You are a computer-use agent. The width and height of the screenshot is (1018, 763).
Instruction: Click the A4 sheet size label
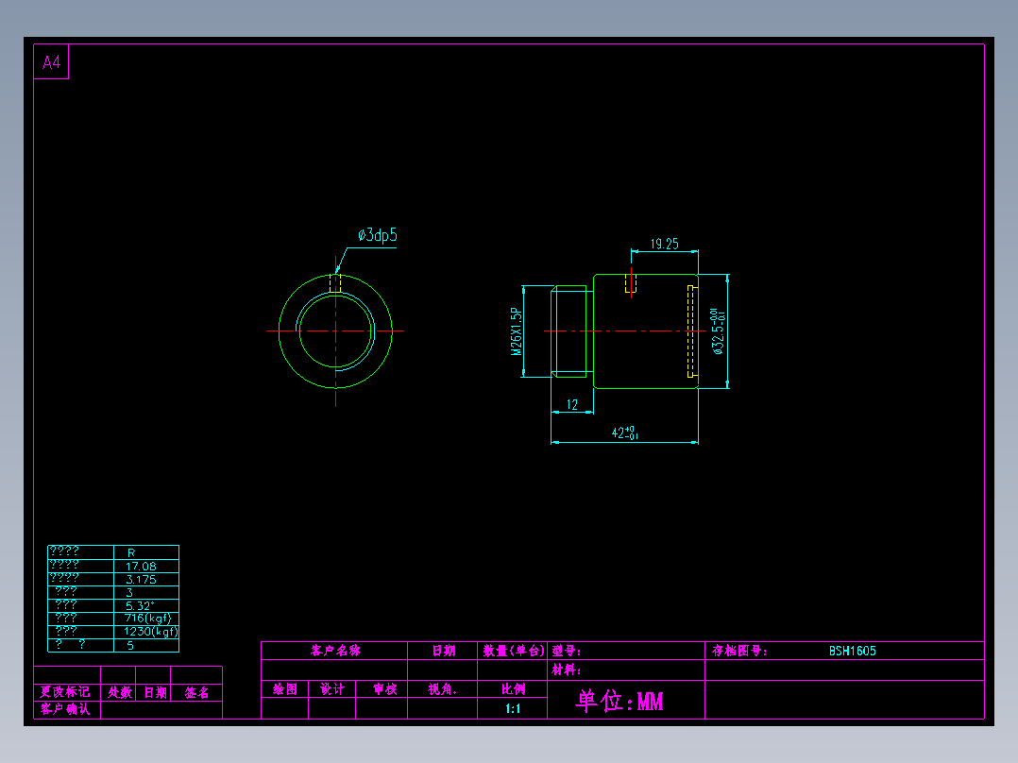pyautogui.click(x=51, y=62)
